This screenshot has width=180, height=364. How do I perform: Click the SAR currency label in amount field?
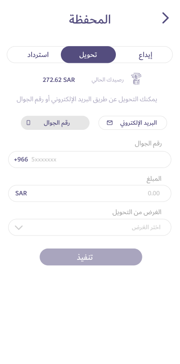click(x=21, y=193)
